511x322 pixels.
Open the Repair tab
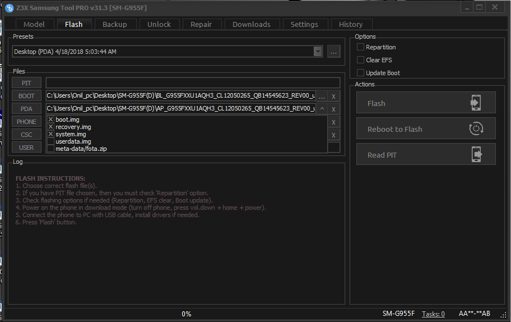tap(201, 25)
